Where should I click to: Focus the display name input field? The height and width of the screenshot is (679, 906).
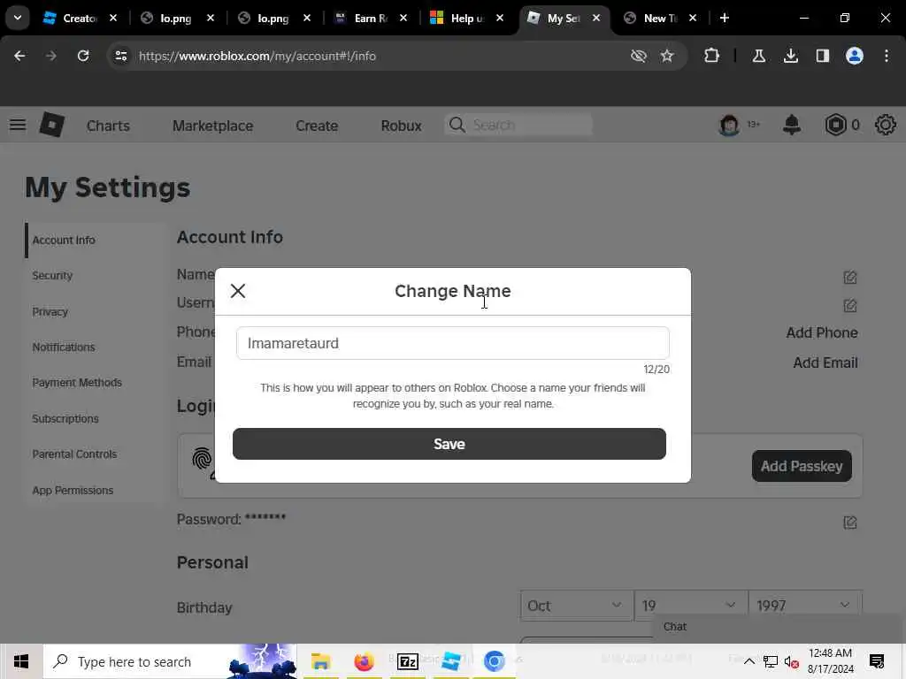tap(452, 343)
